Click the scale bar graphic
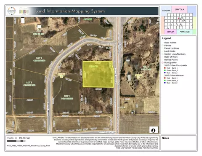Screen dimensions: 202x156 [x=16, y=141]
